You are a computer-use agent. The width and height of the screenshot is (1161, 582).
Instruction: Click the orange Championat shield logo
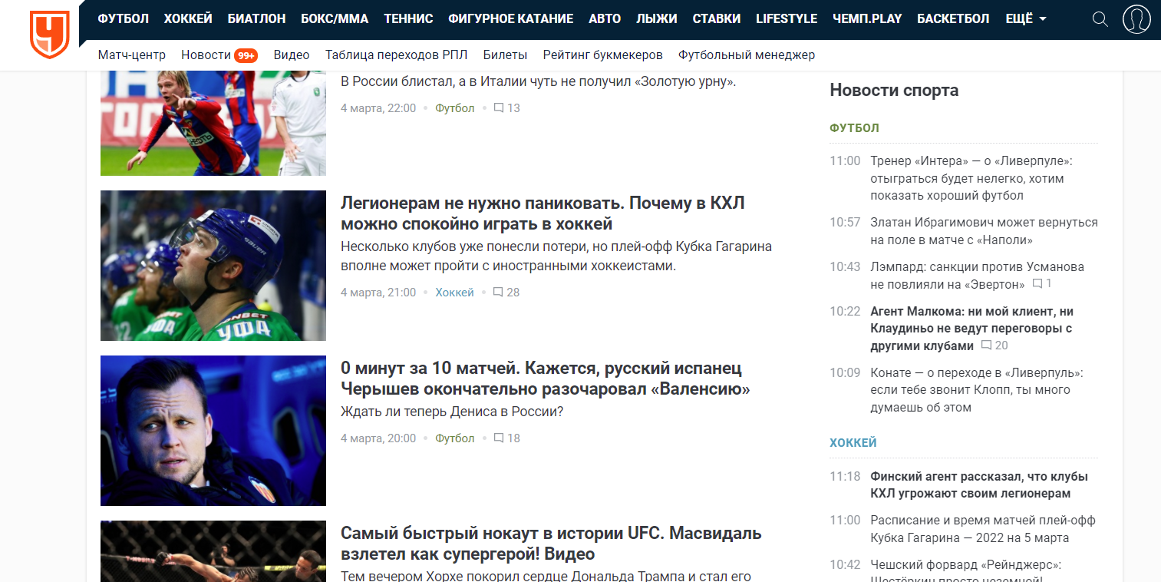click(49, 35)
